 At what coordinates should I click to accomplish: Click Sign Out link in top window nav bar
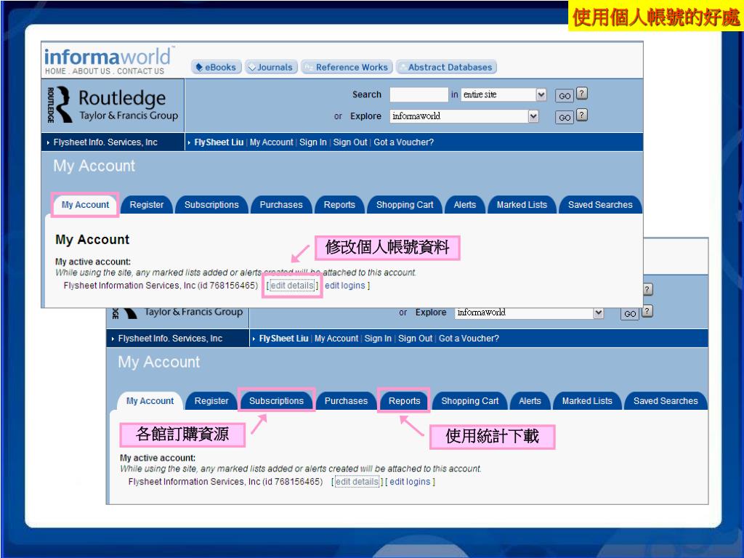350,142
